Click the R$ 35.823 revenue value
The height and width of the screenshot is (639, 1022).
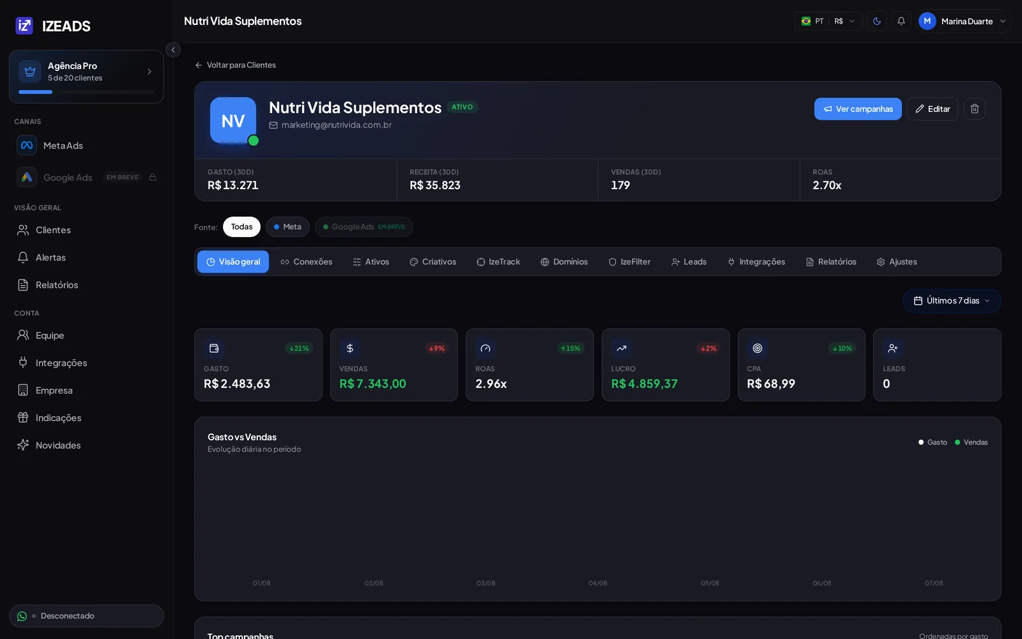pyautogui.click(x=435, y=185)
